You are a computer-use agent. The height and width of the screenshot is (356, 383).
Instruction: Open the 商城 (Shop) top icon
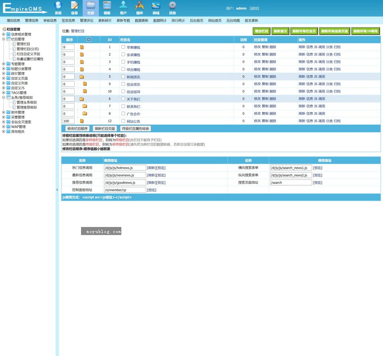coord(156,8)
